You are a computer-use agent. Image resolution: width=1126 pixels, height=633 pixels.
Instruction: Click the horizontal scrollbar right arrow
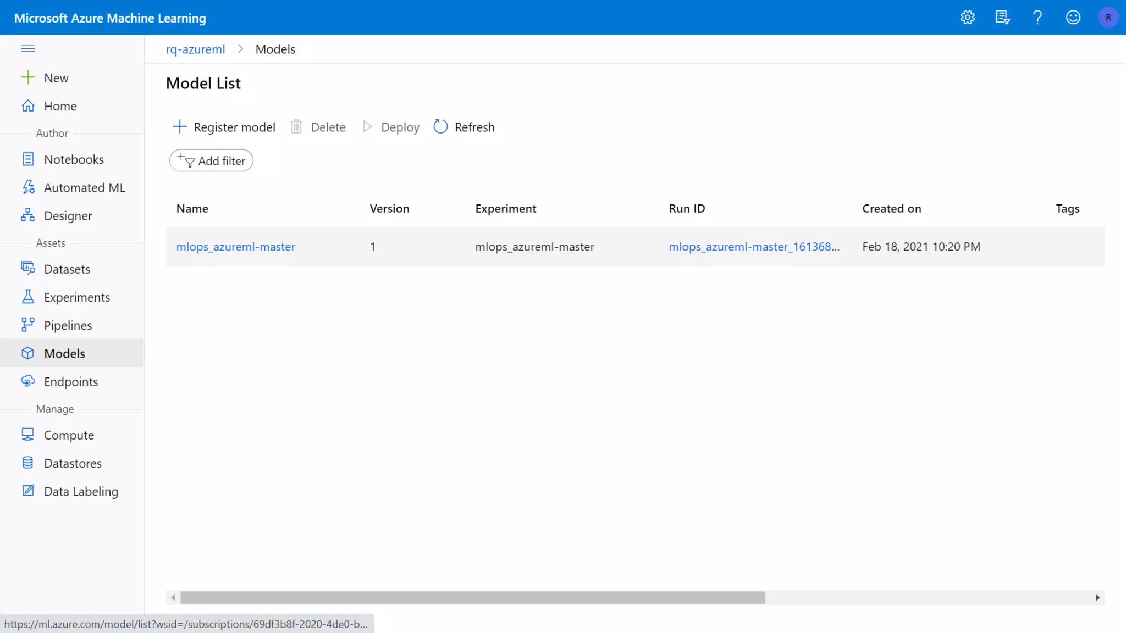coord(1097,597)
